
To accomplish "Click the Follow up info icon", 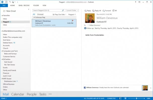I will (x=85, y=28).
